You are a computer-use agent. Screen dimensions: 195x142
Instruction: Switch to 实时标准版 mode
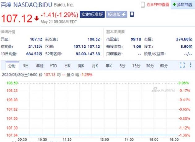92,15
